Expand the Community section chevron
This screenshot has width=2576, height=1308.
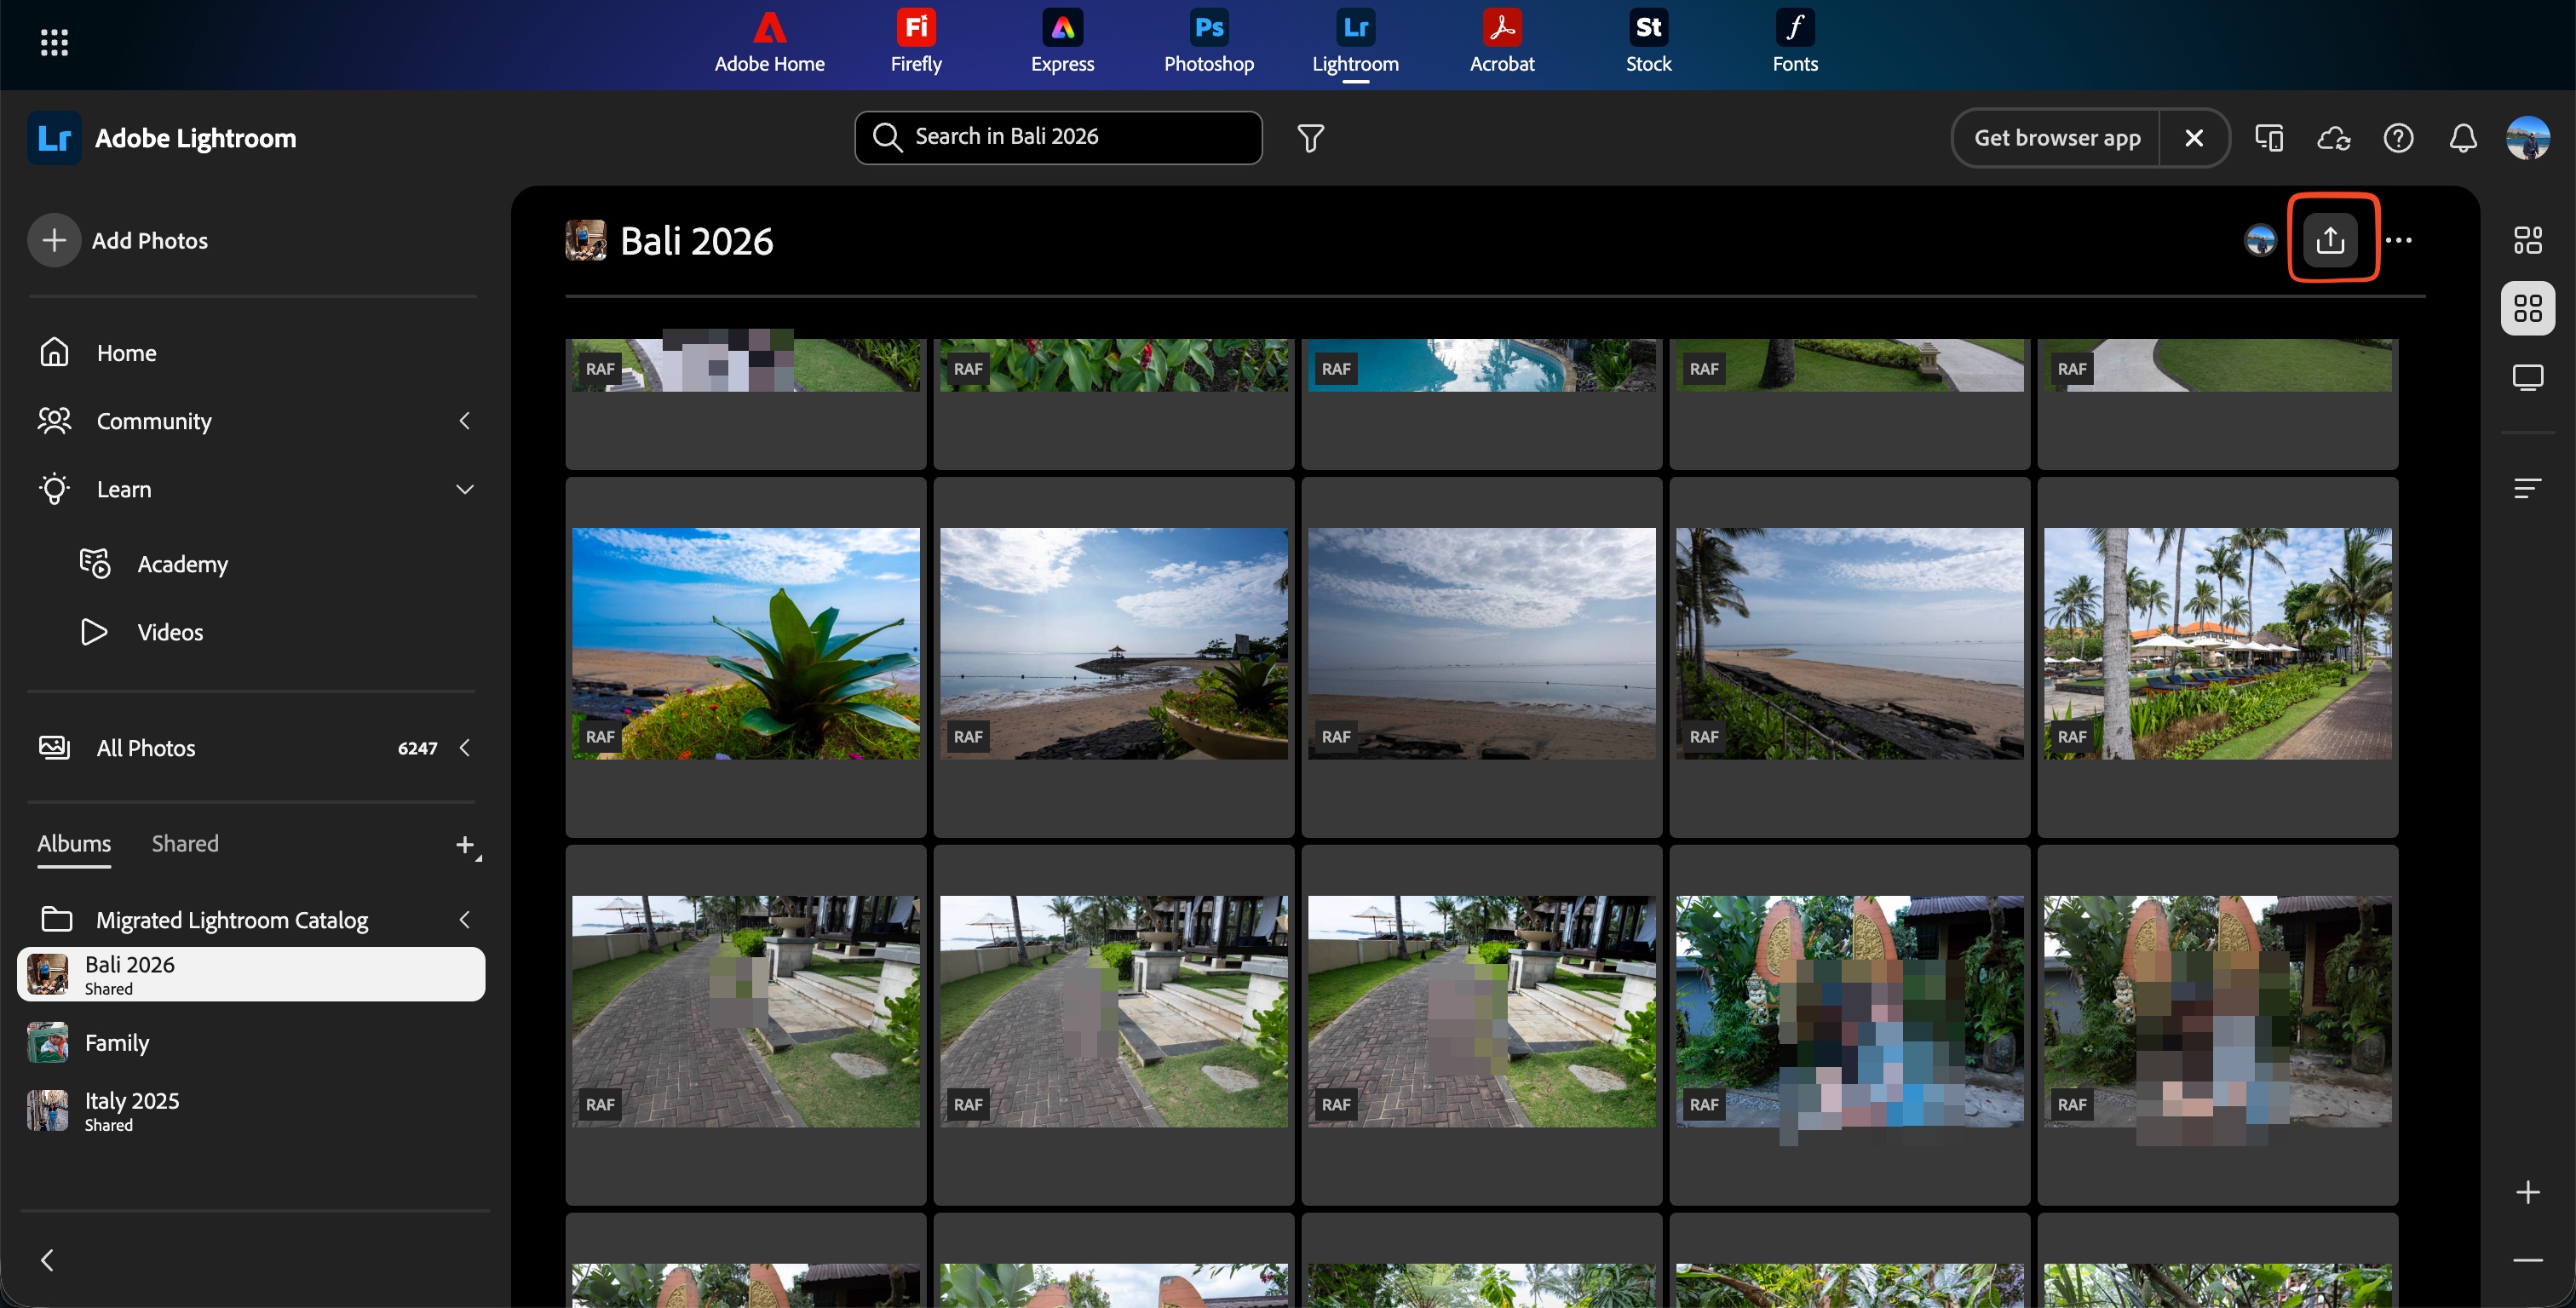pyautogui.click(x=464, y=421)
